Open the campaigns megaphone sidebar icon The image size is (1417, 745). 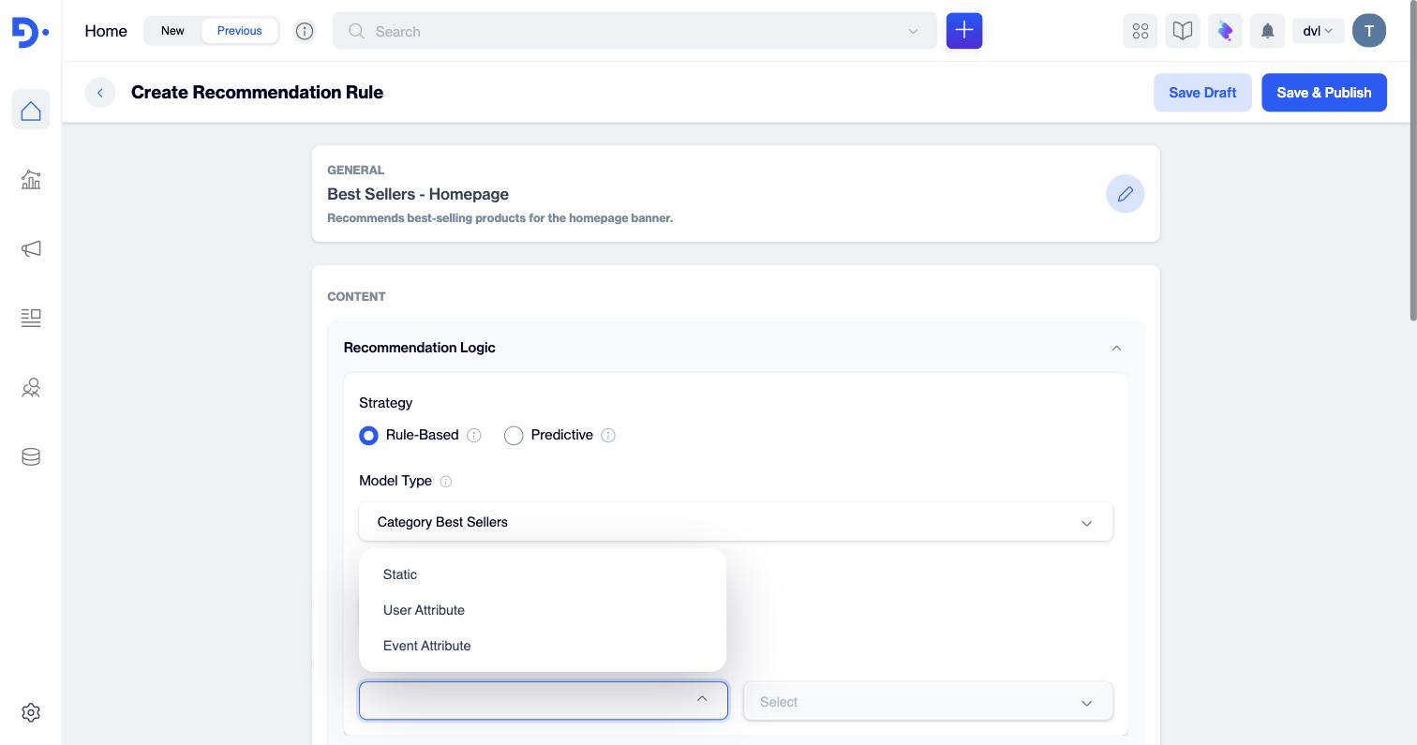31,248
